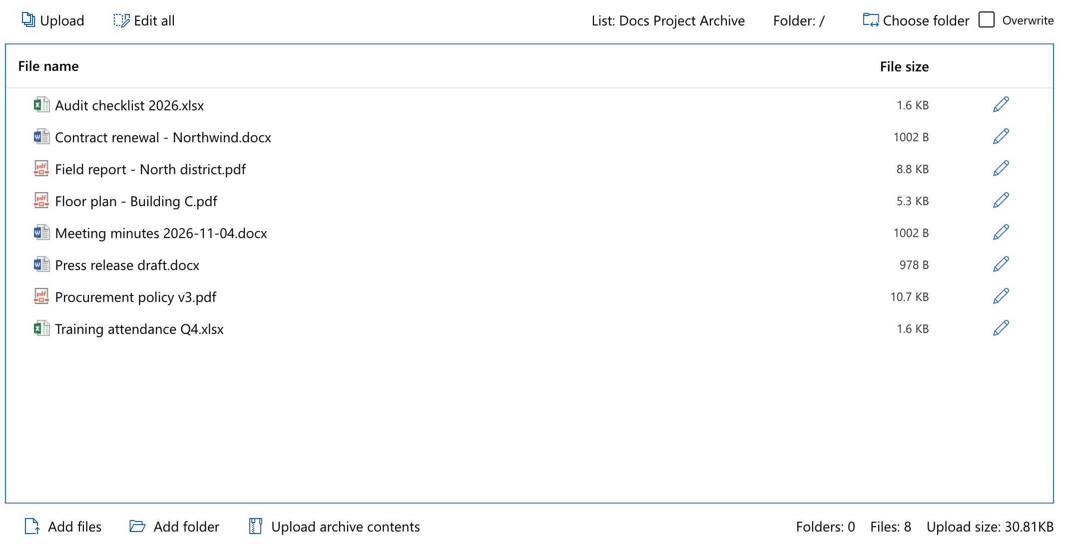Edit Press release draft.docx pencil icon
Viewport: 1065px width, 544px height.
tap(1001, 265)
